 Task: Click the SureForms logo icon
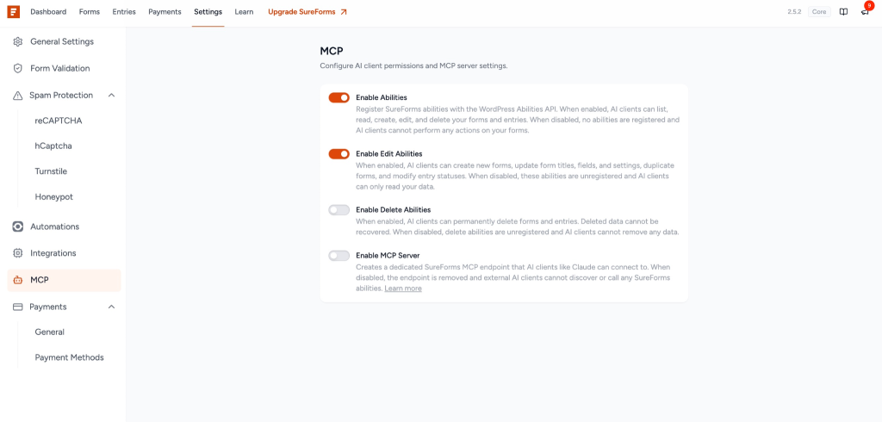[x=14, y=12]
